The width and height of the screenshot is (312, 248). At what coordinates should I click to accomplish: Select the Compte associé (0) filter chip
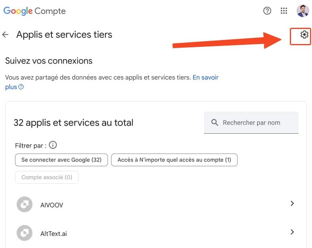pos(47,177)
